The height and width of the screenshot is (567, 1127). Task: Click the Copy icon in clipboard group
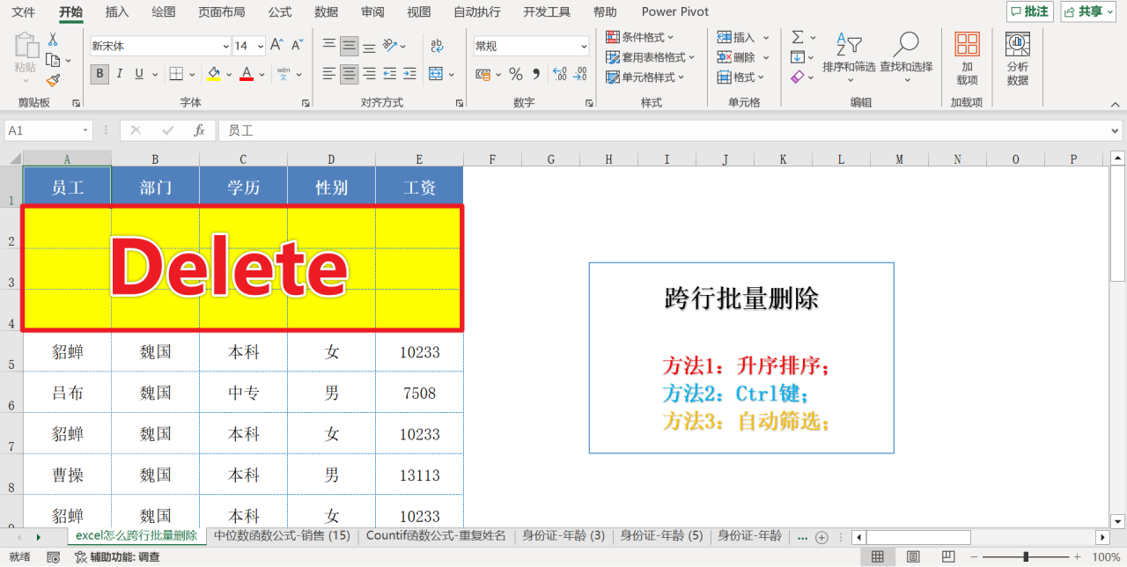pyautogui.click(x=53, y=60)
